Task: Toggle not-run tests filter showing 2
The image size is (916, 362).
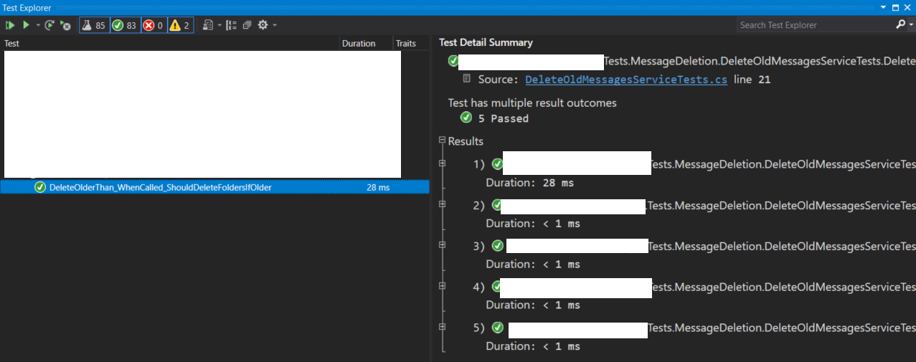Action: point(180,25)
